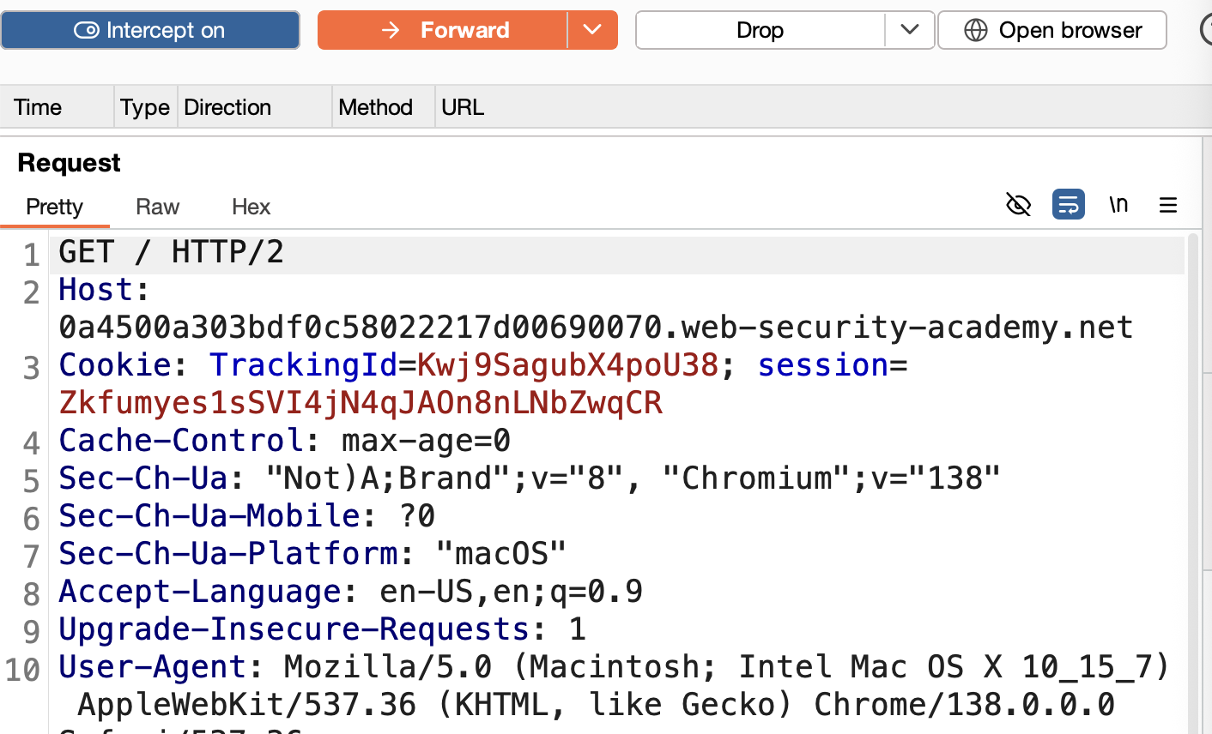Sort by the Method column header

pos(383,107)
